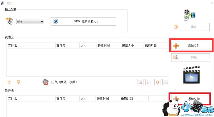Click audio list 截取片断 column header
Image resolution: width=214 pixels, height=117 pixels.
pos(134,98)
